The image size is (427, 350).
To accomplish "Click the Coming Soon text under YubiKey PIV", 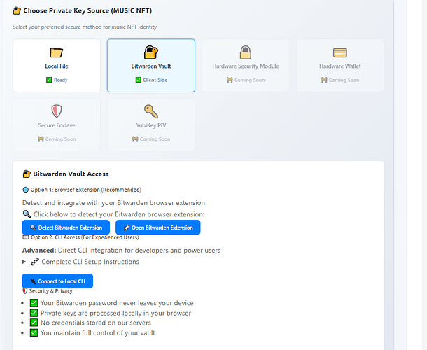I will pos(155,139).
